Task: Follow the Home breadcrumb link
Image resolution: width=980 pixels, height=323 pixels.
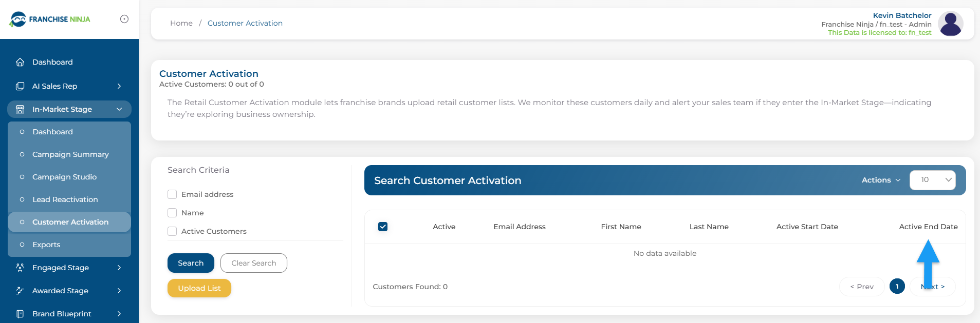Action: [181, 23]
